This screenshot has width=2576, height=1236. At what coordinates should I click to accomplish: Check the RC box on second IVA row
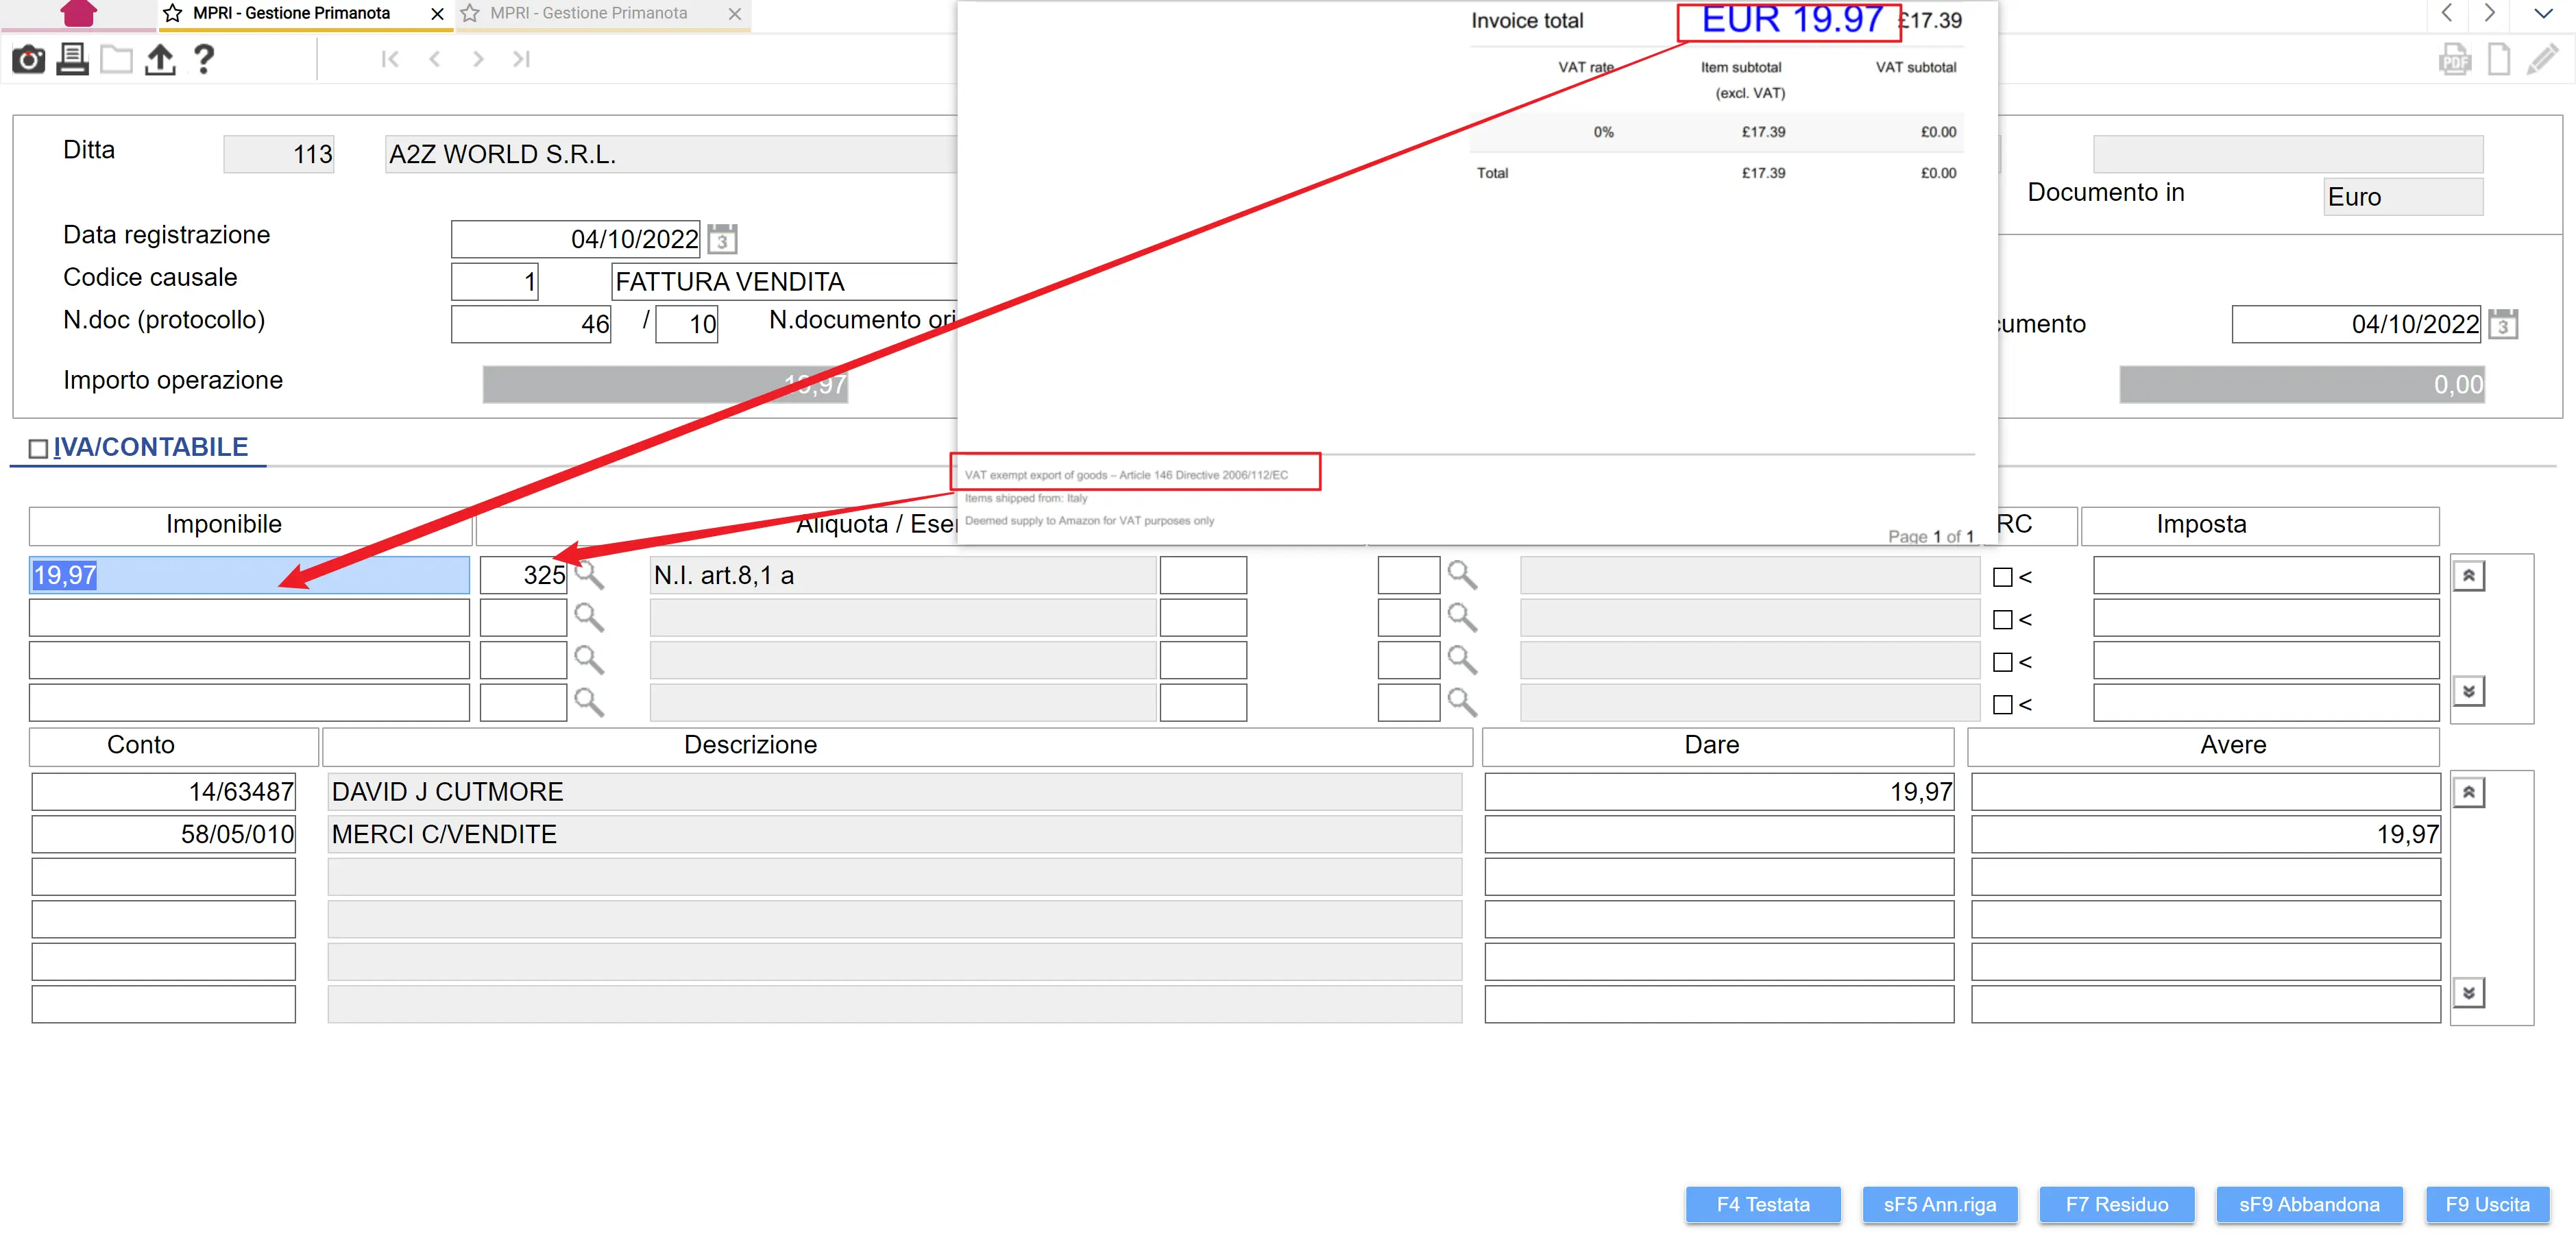tap(2002, 620)
